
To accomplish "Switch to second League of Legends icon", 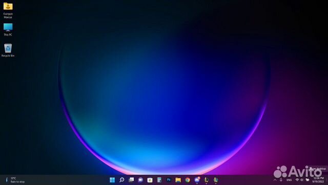I will [x=216, y=180].
